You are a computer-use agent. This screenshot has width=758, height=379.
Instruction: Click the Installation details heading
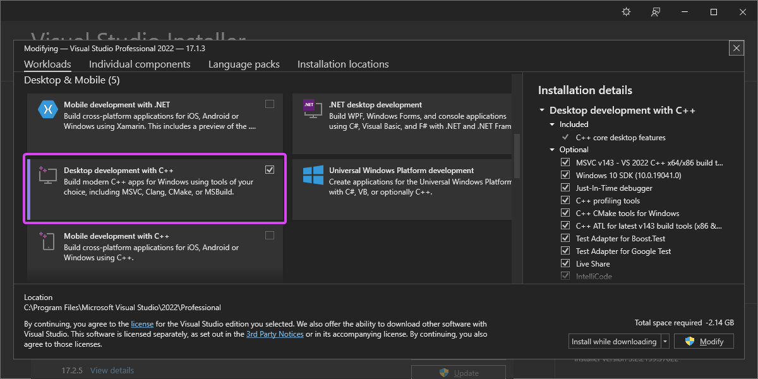[585, 90]
